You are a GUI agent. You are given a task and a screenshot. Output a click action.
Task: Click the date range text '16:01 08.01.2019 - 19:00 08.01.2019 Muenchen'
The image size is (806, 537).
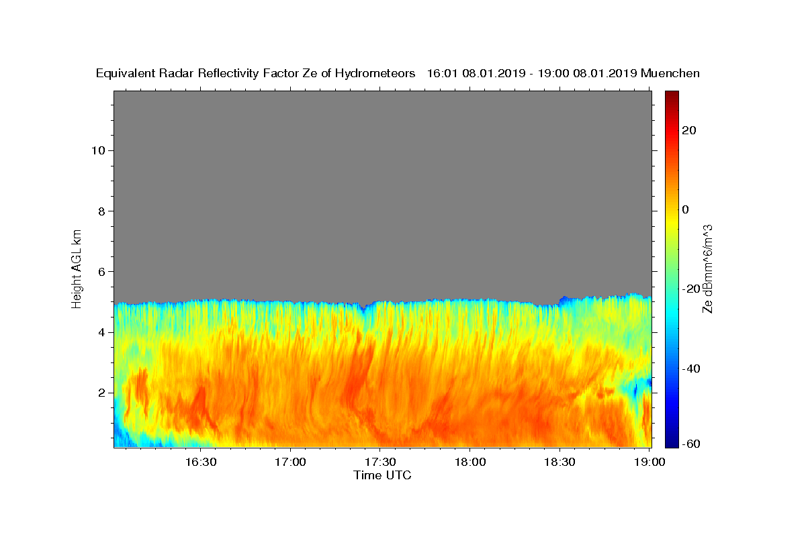click(x=564, y=73)
